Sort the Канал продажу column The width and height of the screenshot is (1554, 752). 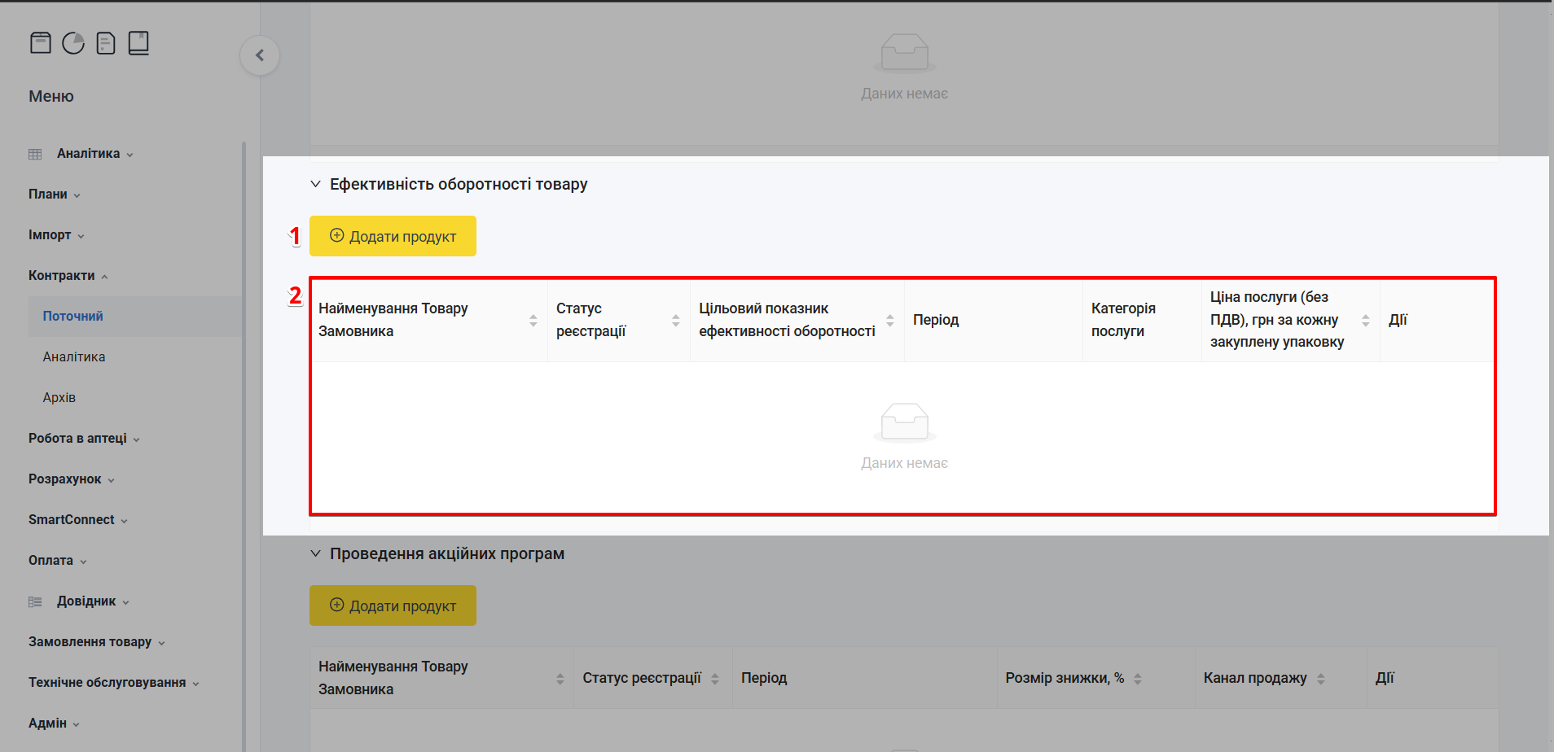point(1320,679)
